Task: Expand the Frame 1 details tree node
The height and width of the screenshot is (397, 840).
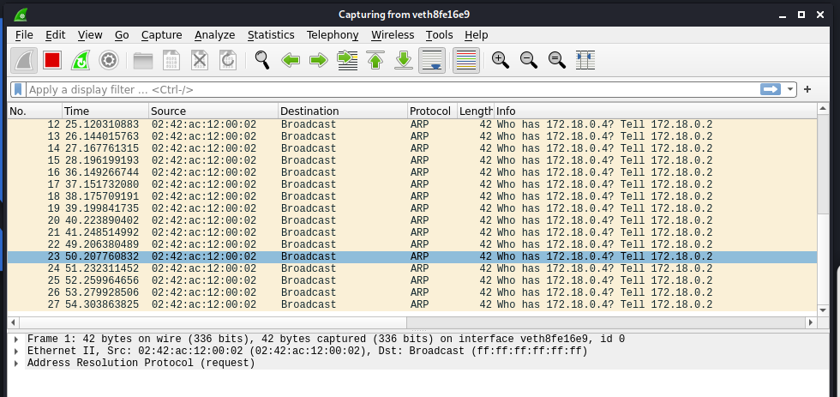Action: click(16, 340)
